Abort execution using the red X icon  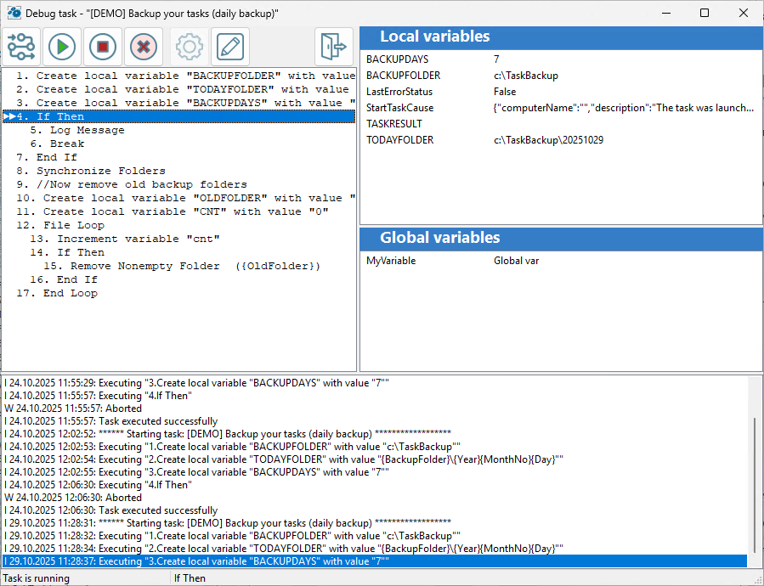143,47
